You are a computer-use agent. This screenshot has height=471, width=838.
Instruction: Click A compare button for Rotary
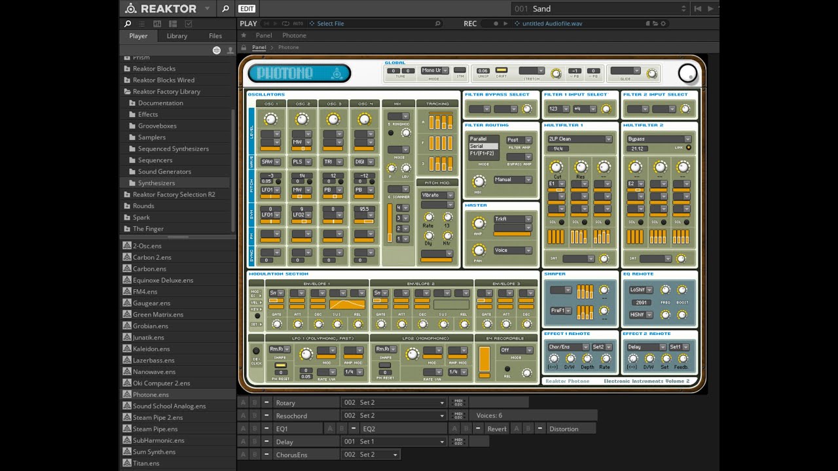[244, 403]
